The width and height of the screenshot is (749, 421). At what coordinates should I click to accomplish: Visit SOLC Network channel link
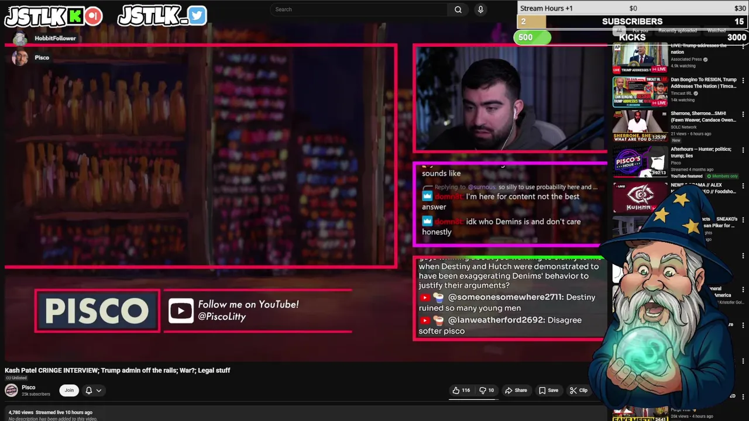click(683, 127)
